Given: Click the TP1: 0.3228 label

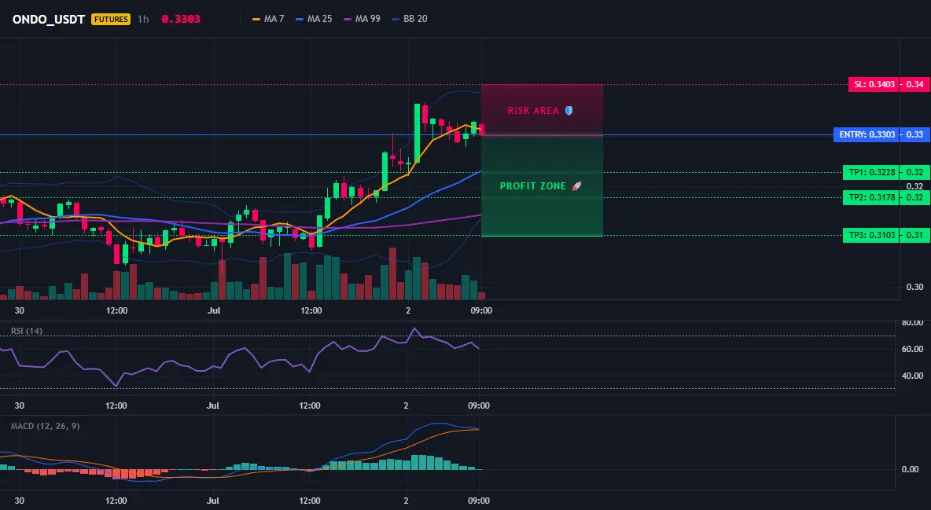Looking at the screenshot, I should click(x=871, y=173).
